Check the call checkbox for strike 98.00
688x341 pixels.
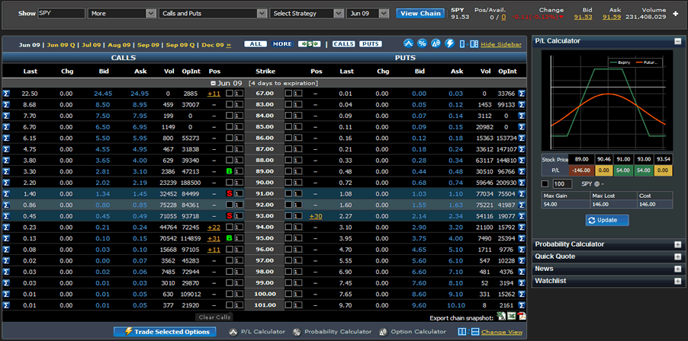[x=229, y=272]
